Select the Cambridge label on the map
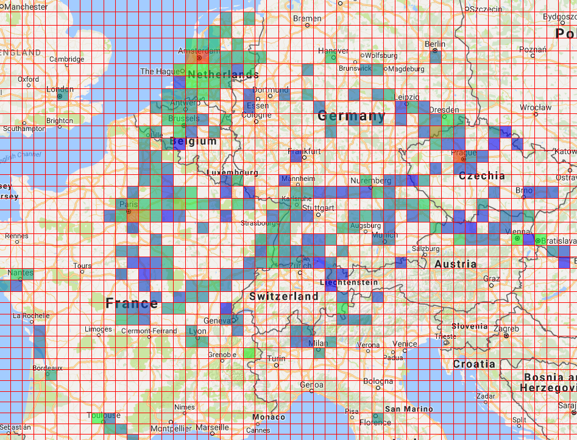The height and width of the screenshot is (440, 577). (x=66, y=59)
